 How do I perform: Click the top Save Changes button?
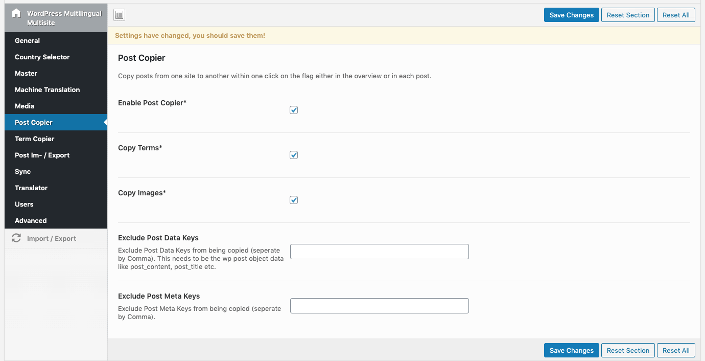click(x=571, y=15)
